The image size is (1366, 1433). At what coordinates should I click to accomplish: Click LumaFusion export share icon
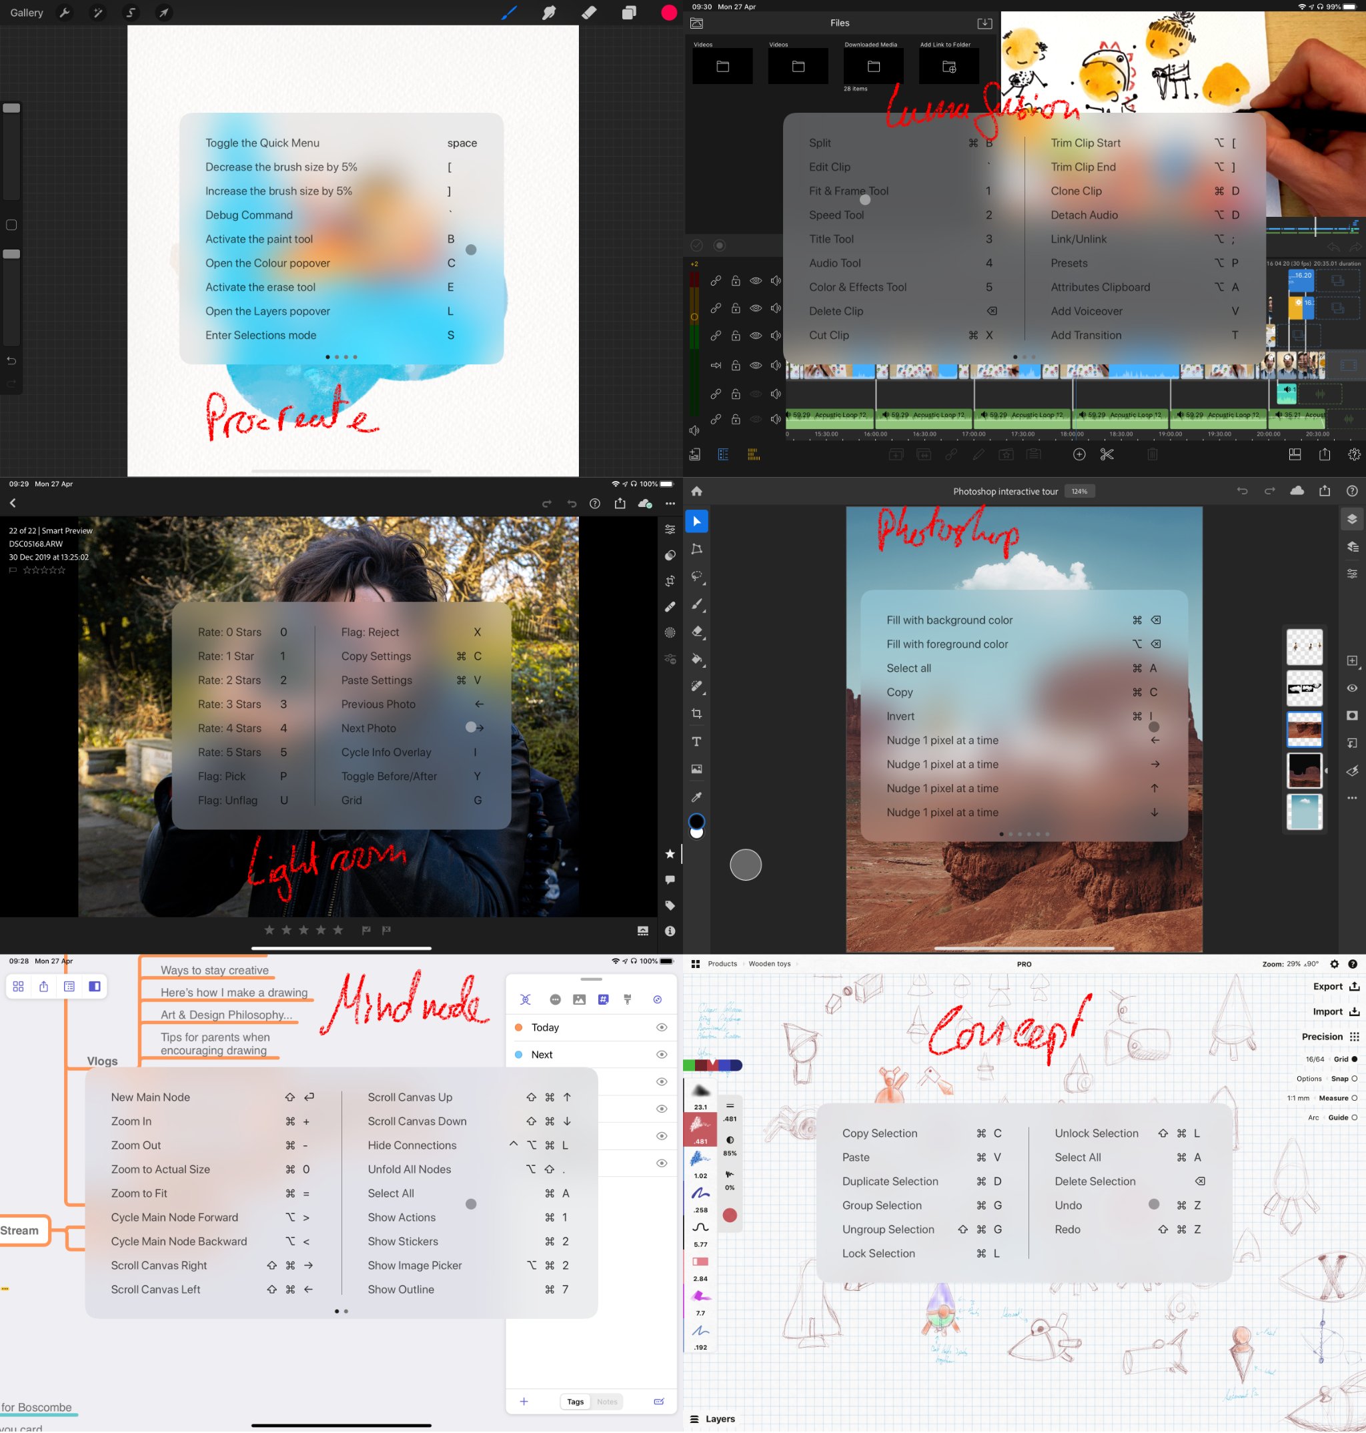click(x=1325, y=454)
